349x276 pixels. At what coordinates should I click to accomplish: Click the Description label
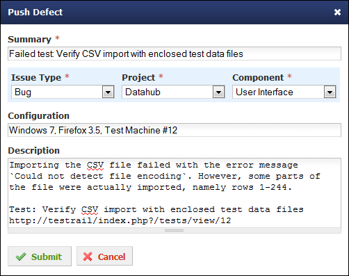(x=34, y=151)
